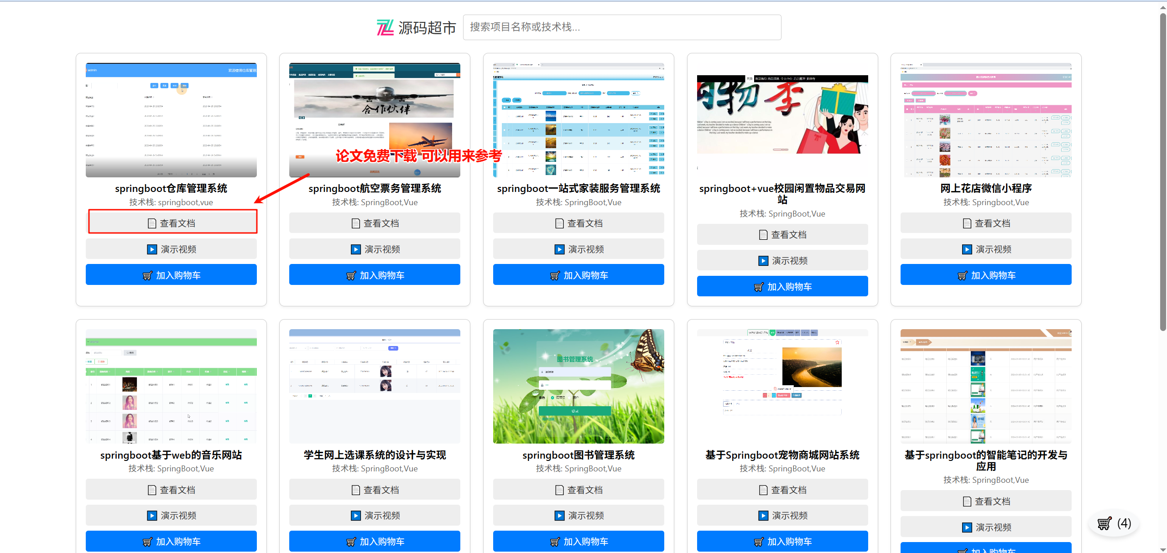Click the play icon under springboot图书管理系统
The width and height of the screenshot is (1167, 553).
coord(559,516)
